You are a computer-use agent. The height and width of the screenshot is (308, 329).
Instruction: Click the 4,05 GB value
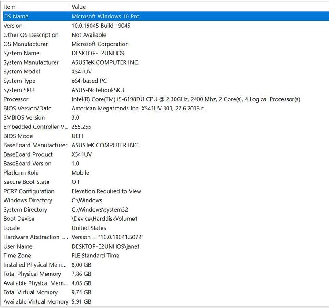coord(81,283)
